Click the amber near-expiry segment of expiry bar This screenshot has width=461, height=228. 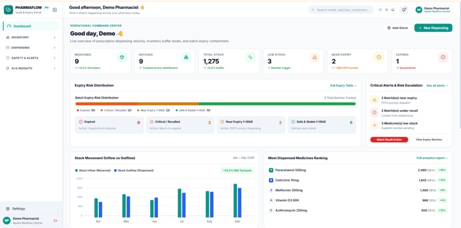168,104
